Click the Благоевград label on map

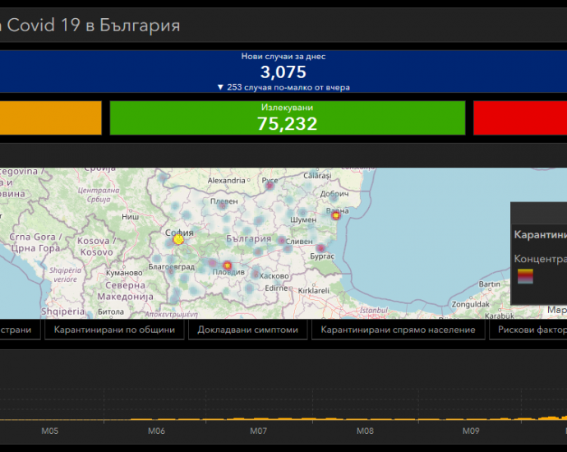(172, 267)
